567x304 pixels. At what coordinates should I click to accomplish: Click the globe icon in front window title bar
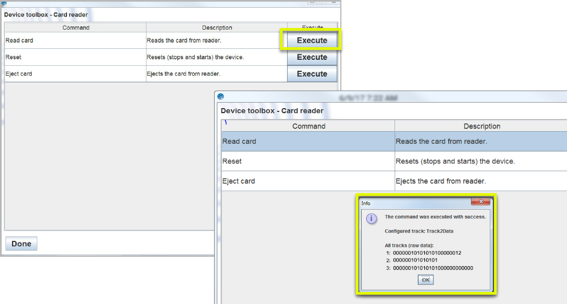[221, 97]
